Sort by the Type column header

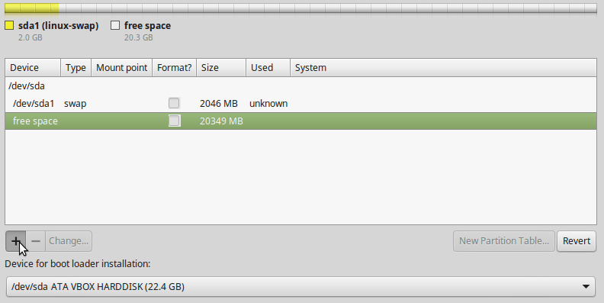76,68
